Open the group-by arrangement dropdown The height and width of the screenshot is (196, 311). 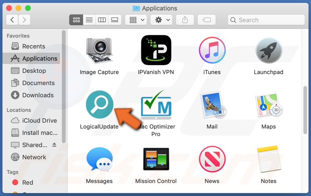click(x=136, y=20)
